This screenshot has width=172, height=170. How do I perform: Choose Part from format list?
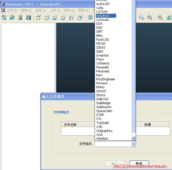(x=99, y=75)
